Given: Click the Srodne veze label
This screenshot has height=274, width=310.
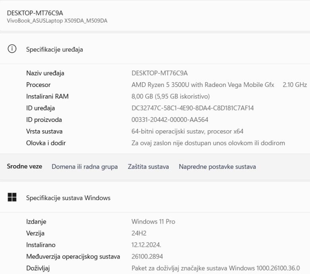Looking at the screenshot, I should click(25, 167).
